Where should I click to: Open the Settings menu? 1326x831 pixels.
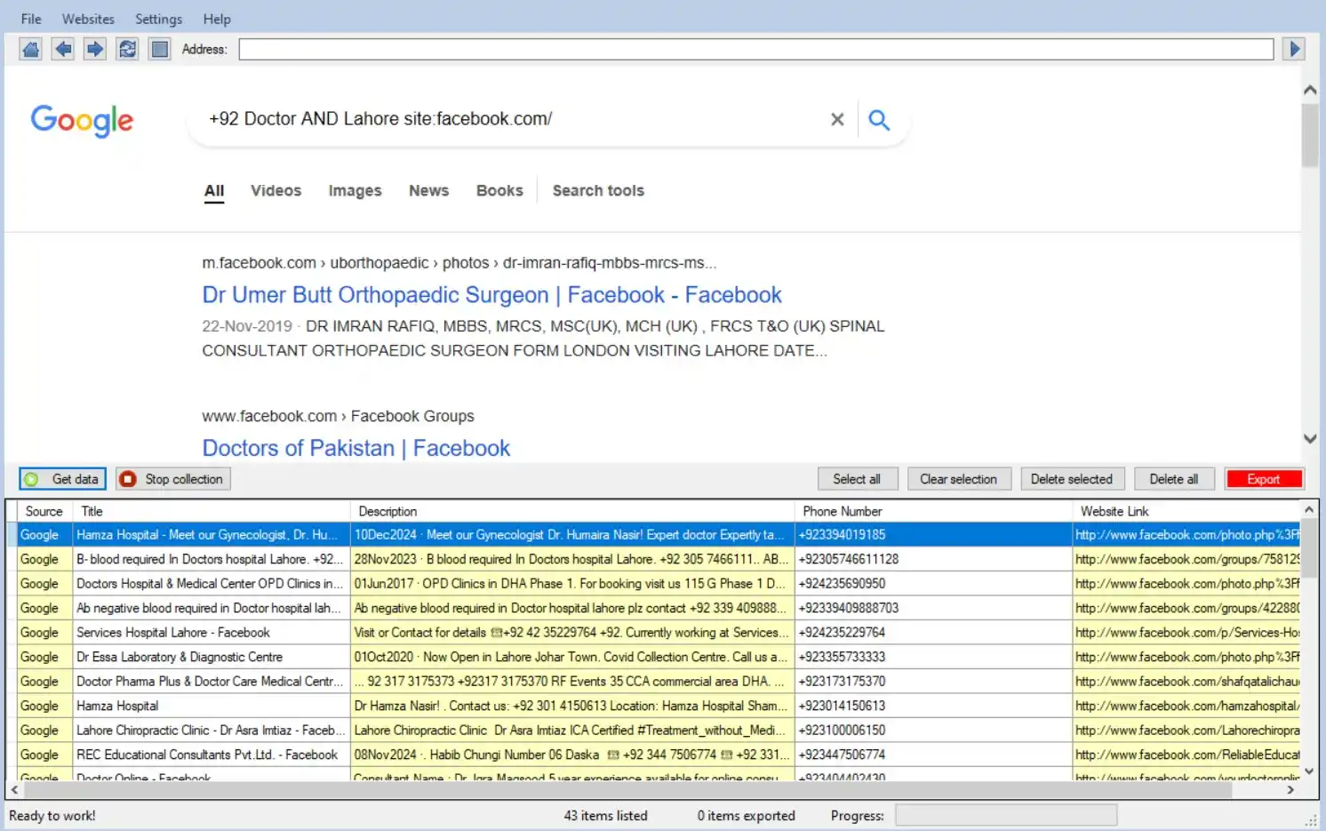[158, 19]
